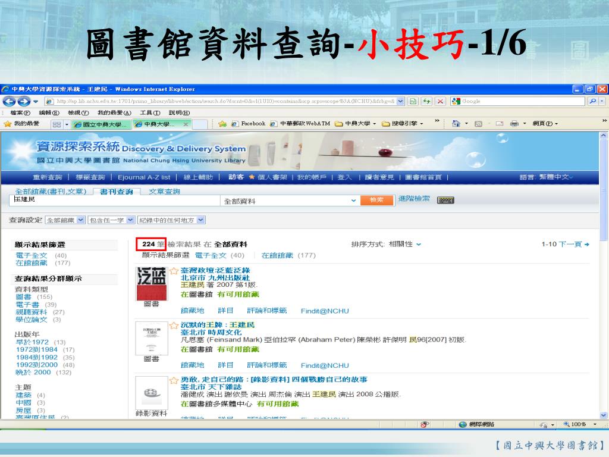
Task: Click the Stop loading red X icon
Action: point(440,101)
